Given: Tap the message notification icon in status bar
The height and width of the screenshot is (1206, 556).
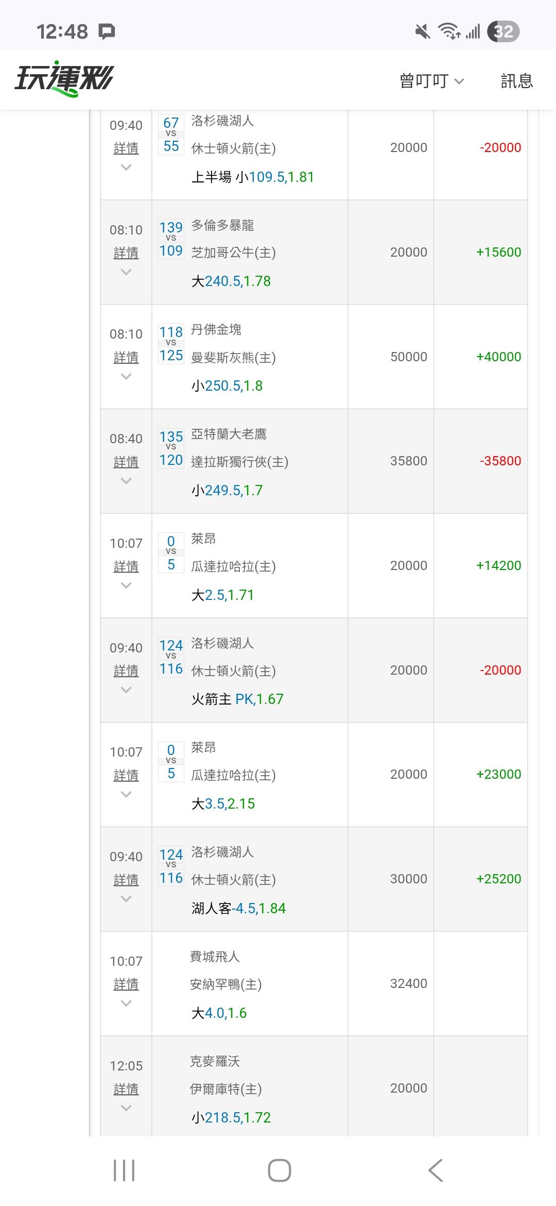Looking at the screenshot, I should (107, 32).
